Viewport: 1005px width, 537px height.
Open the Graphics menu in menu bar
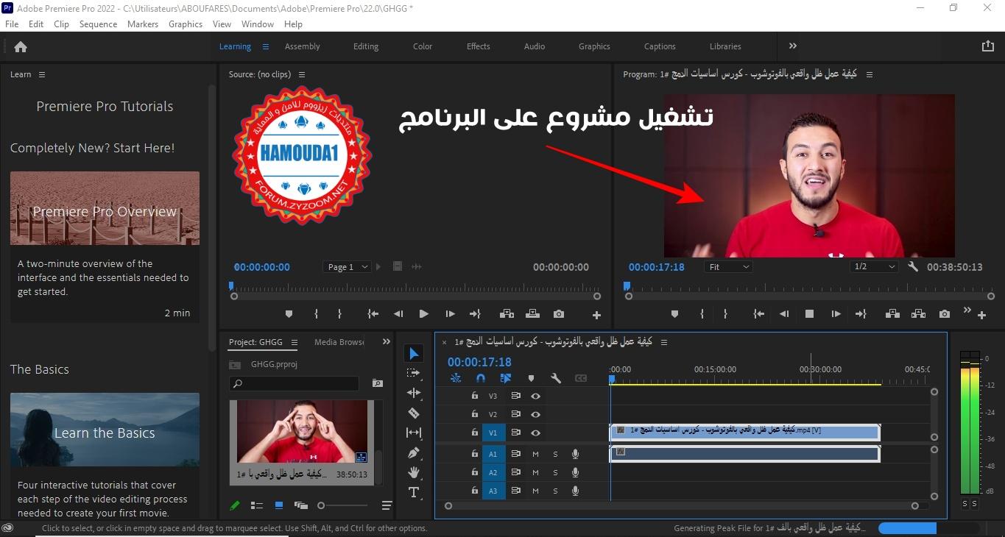(x=186, y=24)
